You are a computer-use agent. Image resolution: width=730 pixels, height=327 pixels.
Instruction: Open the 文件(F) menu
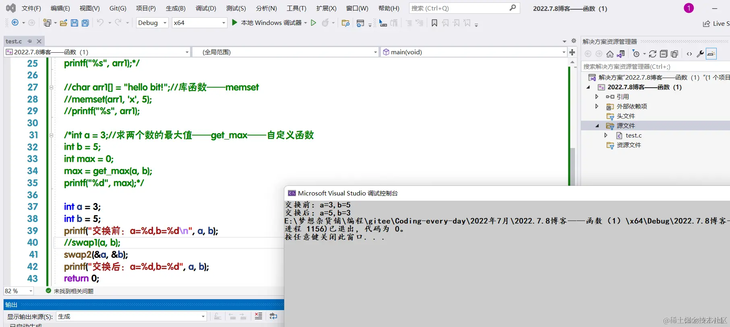tap(31, 8)
